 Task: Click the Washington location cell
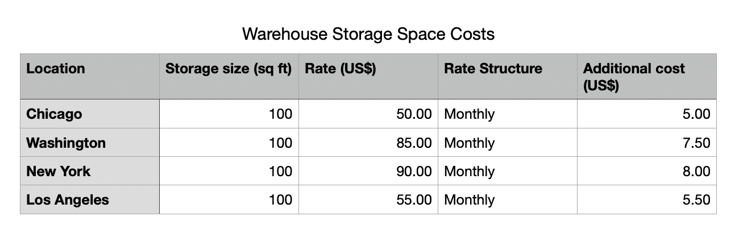(x=90, y=143)
